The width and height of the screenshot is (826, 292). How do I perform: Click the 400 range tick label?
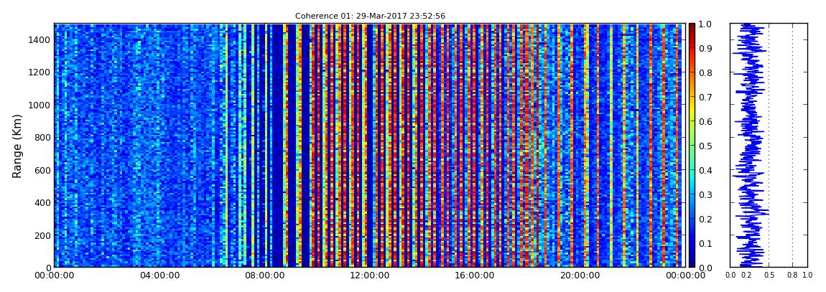pyautogui.click(x=43, y=202)
